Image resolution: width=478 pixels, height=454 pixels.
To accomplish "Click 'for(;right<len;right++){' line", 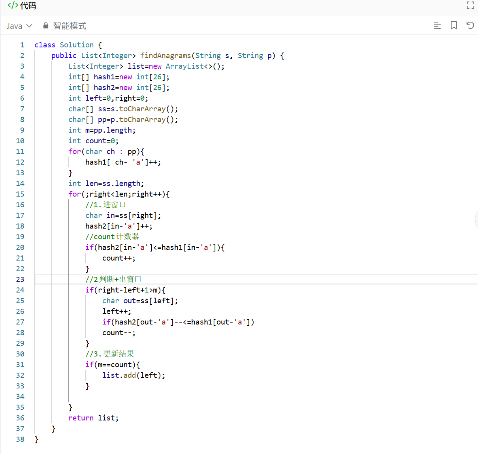I will click(x=119, y=194).
